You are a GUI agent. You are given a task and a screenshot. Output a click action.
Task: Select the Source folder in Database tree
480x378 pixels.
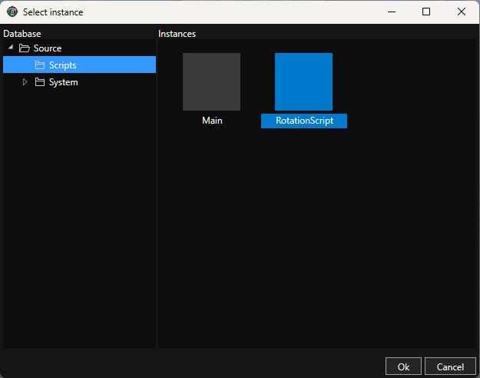[48, 48]
